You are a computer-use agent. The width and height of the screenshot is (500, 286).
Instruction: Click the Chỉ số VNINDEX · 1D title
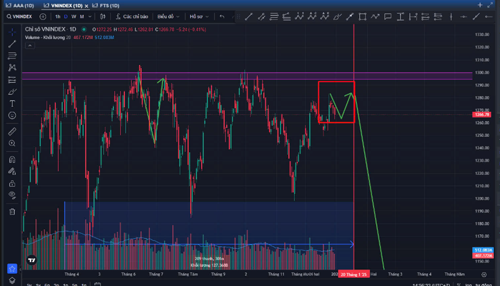click(50, 29)
